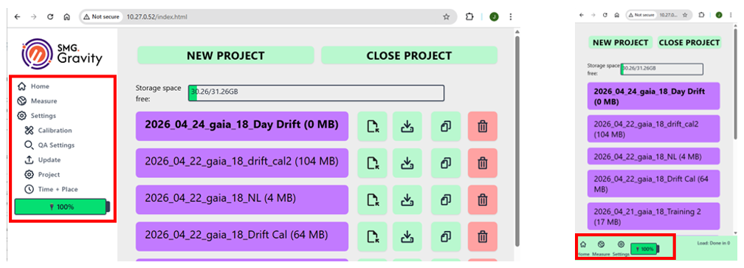Open Project settings in the sidebar
744x268 pixels.
click(x=43, y=174)
